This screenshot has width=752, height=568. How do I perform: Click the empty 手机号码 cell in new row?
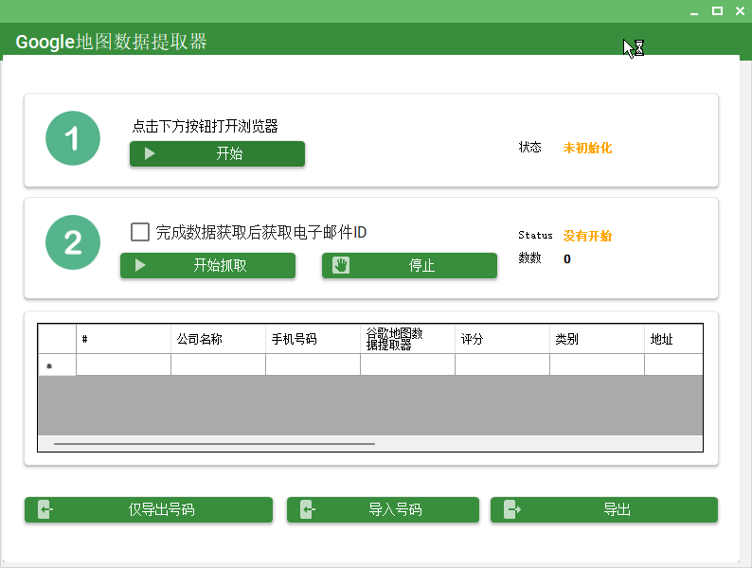313,364
